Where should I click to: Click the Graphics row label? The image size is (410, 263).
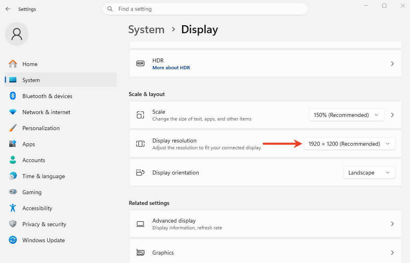pos(163,253)
